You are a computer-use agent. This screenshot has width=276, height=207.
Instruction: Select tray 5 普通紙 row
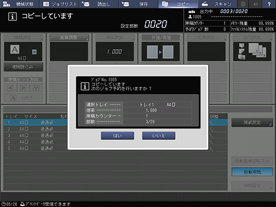point(115,148)
